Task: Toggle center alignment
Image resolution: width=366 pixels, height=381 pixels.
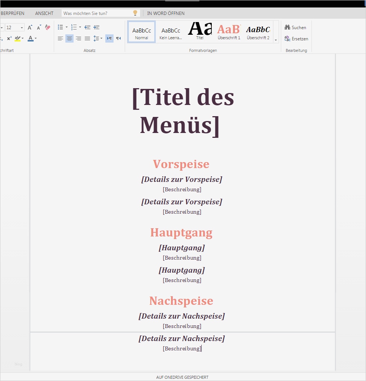Action: tap(69, 38)
